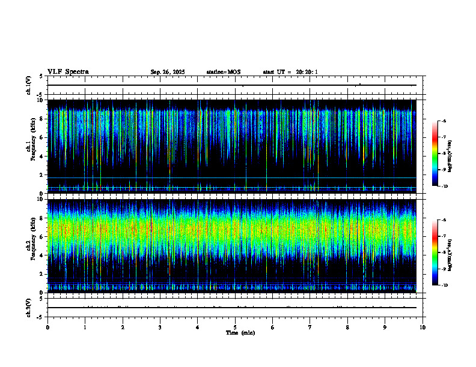476x367 pixels.
Task: Select the date text "Sep. 26, 2025"
Action: pyautogui.click(x=168, y=72)
